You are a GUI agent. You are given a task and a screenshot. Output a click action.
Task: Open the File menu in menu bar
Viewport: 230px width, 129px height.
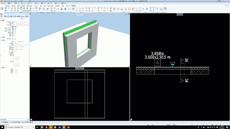(3, 3)
